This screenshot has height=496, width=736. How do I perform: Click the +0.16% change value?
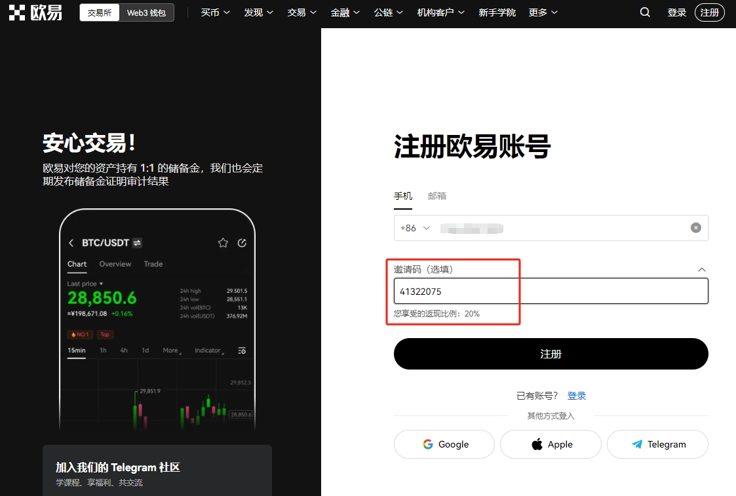tap(122, 313)
